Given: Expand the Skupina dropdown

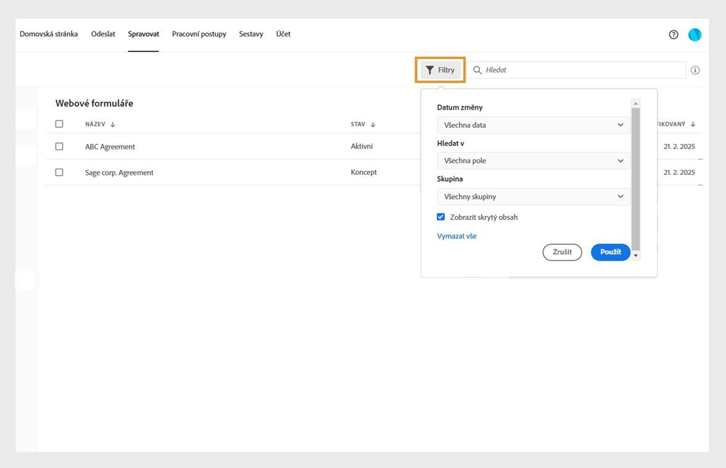Looking at the screenshot, I should (534, 196).
